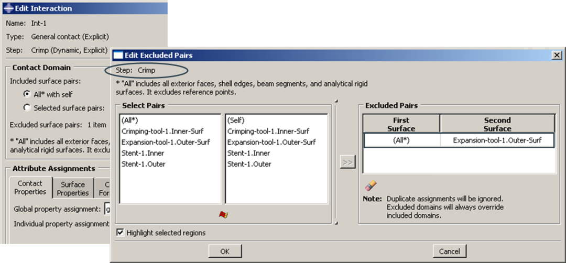This screenshot has width=566, height=263.
Task: Select Stent-1.Inner in left list
Action: (x=143, y=153)
